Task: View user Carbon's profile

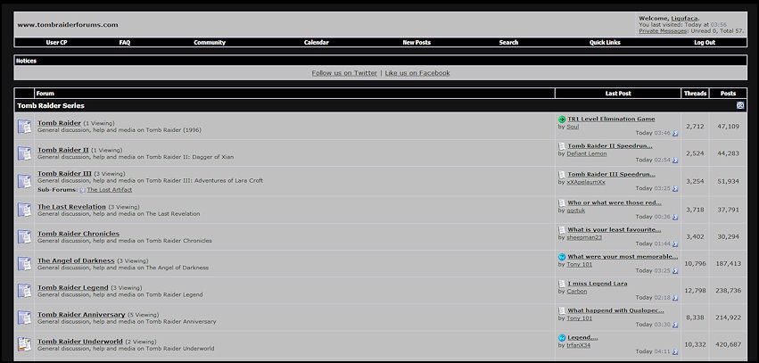Action: point(576,292)
